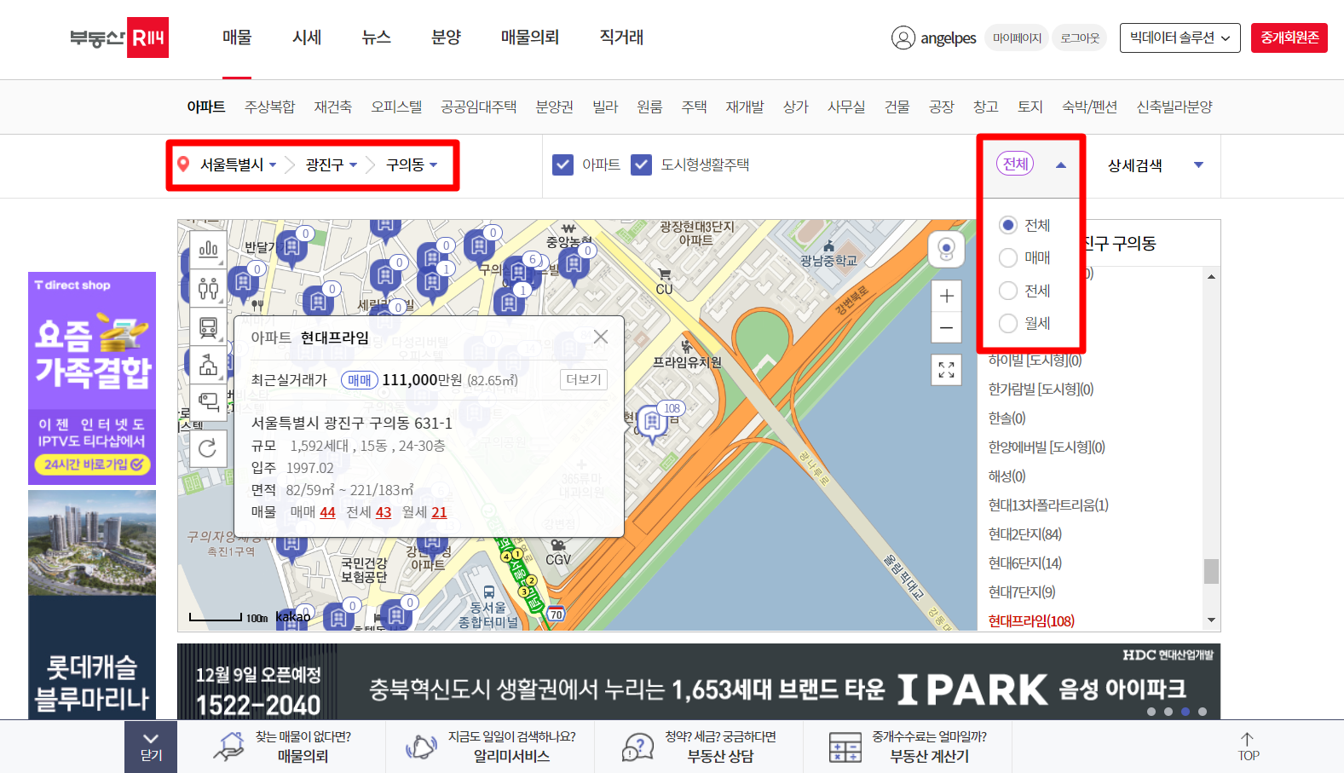Click the apartment list scroll-down arrow

[x=1211, y=620]
